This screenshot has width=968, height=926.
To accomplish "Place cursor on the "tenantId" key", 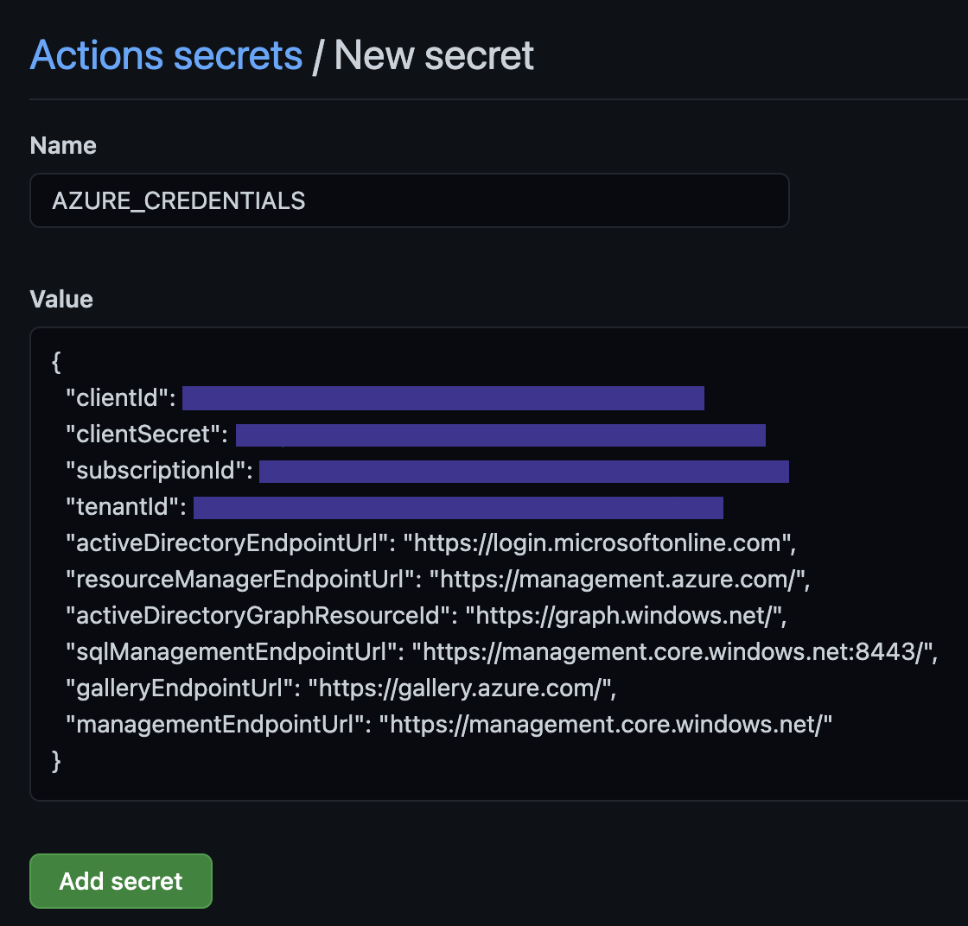I will point(126,507).
